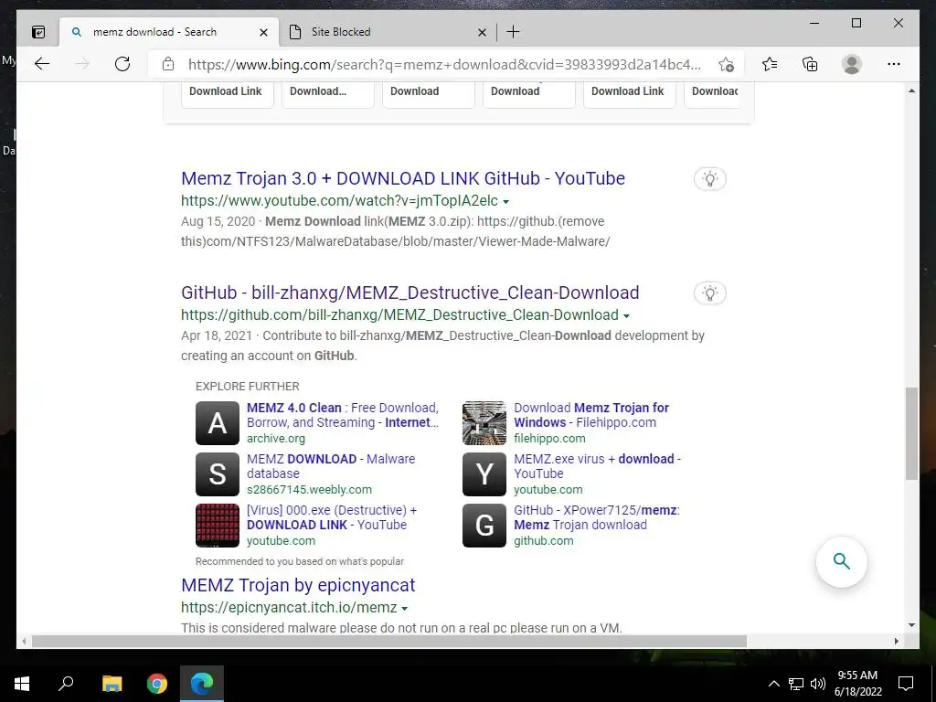The image size is (936, 702).
Task: Open File Explorer from the taskbar
Action: [112, 684]
